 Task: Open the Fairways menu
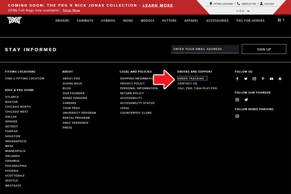(x=85, y=21)
